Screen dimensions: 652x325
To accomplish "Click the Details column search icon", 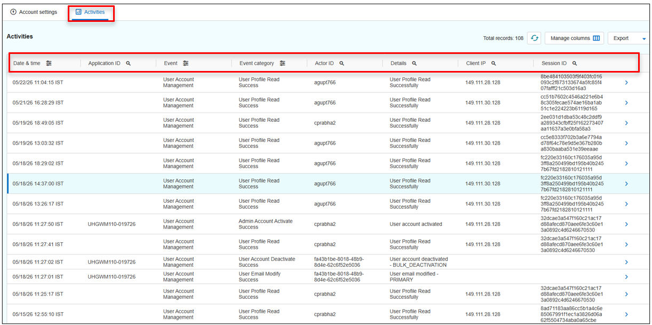I will (x=414, y=63).
